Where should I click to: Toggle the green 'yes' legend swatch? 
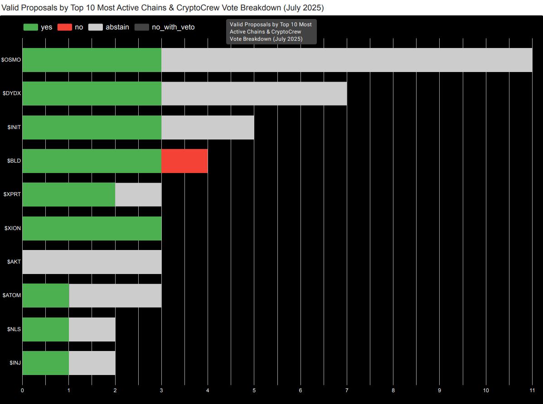(x=30, y=27)
